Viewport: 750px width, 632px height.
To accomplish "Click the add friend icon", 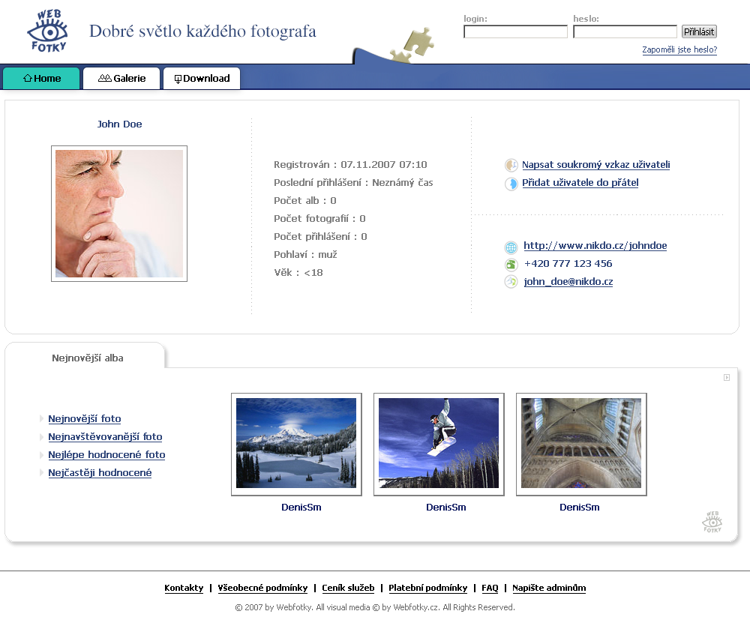I will (511, 184).
